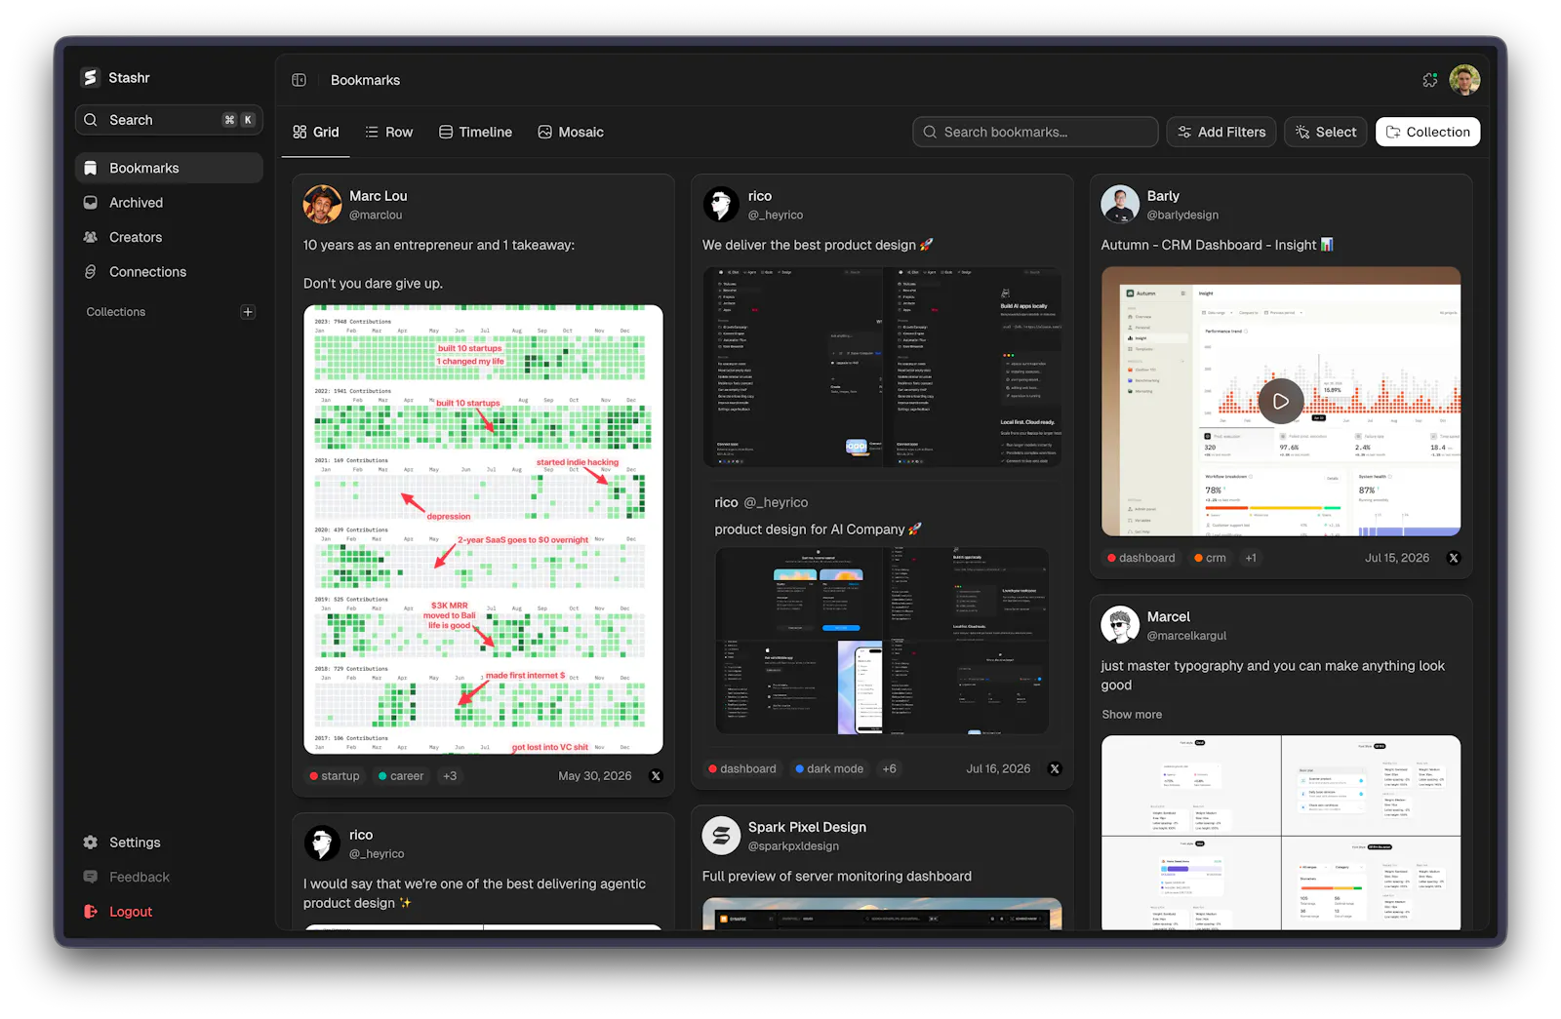This screenshot has width=1561, height=1019.
Task: Open Settings
Action: [169, 843]
